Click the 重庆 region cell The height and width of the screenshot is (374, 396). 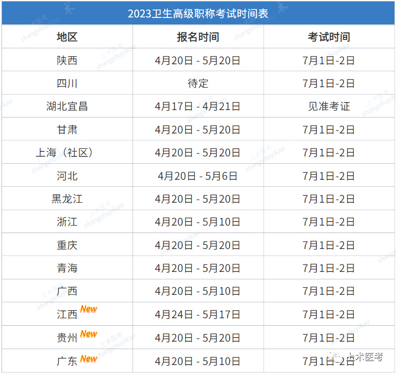pos(67,245)
